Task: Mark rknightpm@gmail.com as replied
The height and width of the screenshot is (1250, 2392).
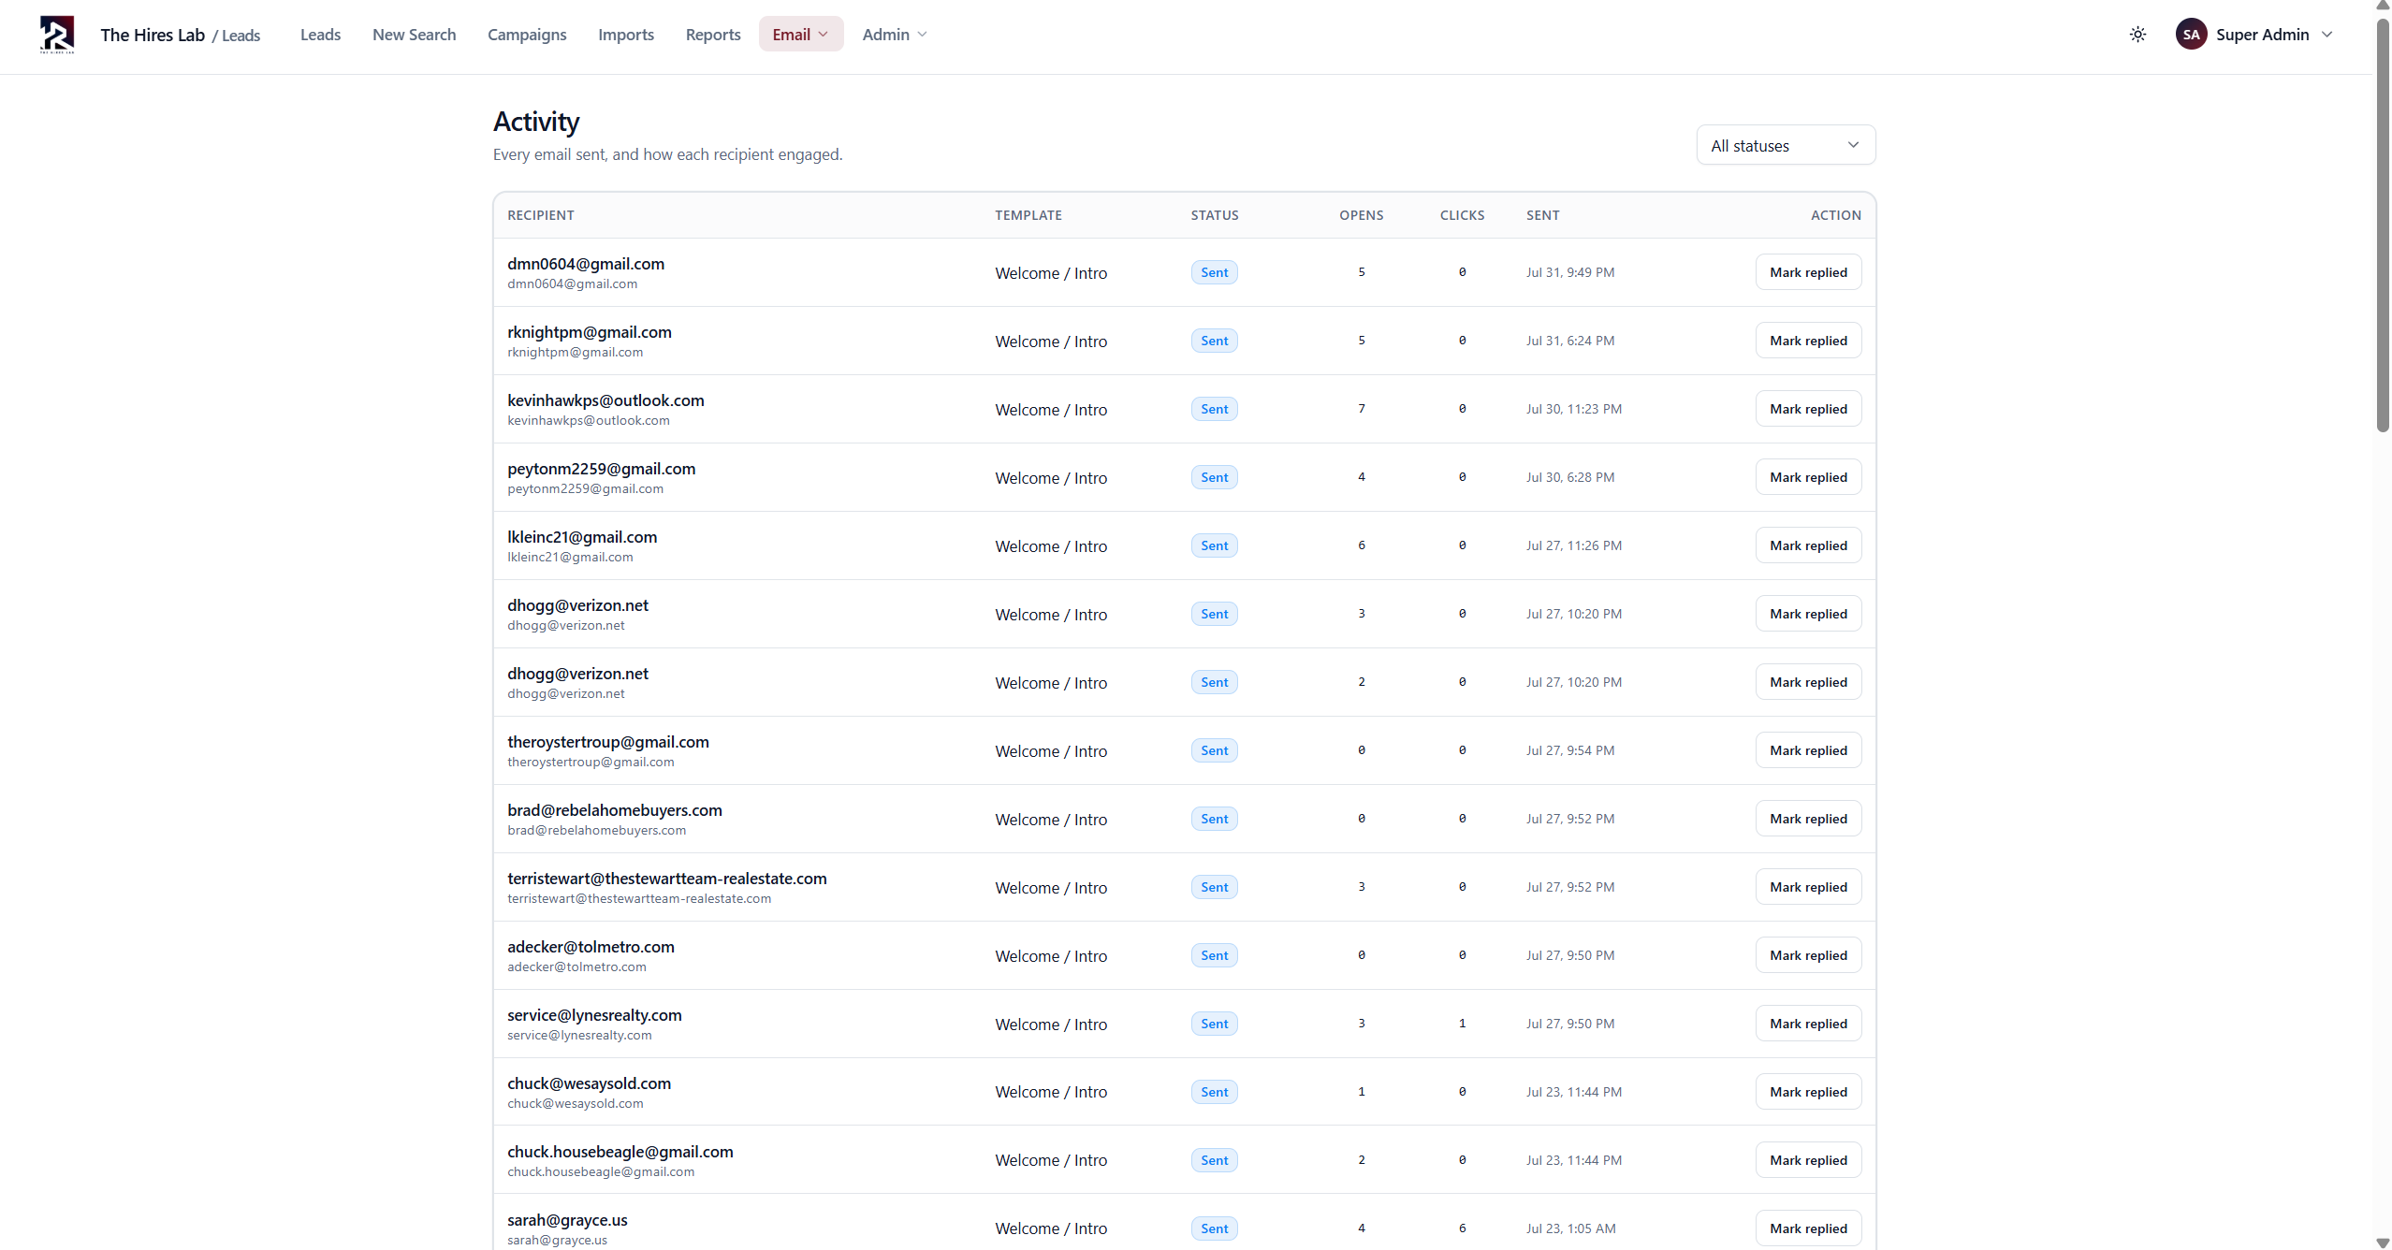Action: pos(1808,341)
